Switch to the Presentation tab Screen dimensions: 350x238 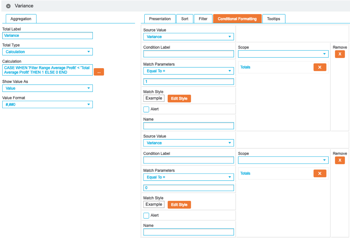160,19
